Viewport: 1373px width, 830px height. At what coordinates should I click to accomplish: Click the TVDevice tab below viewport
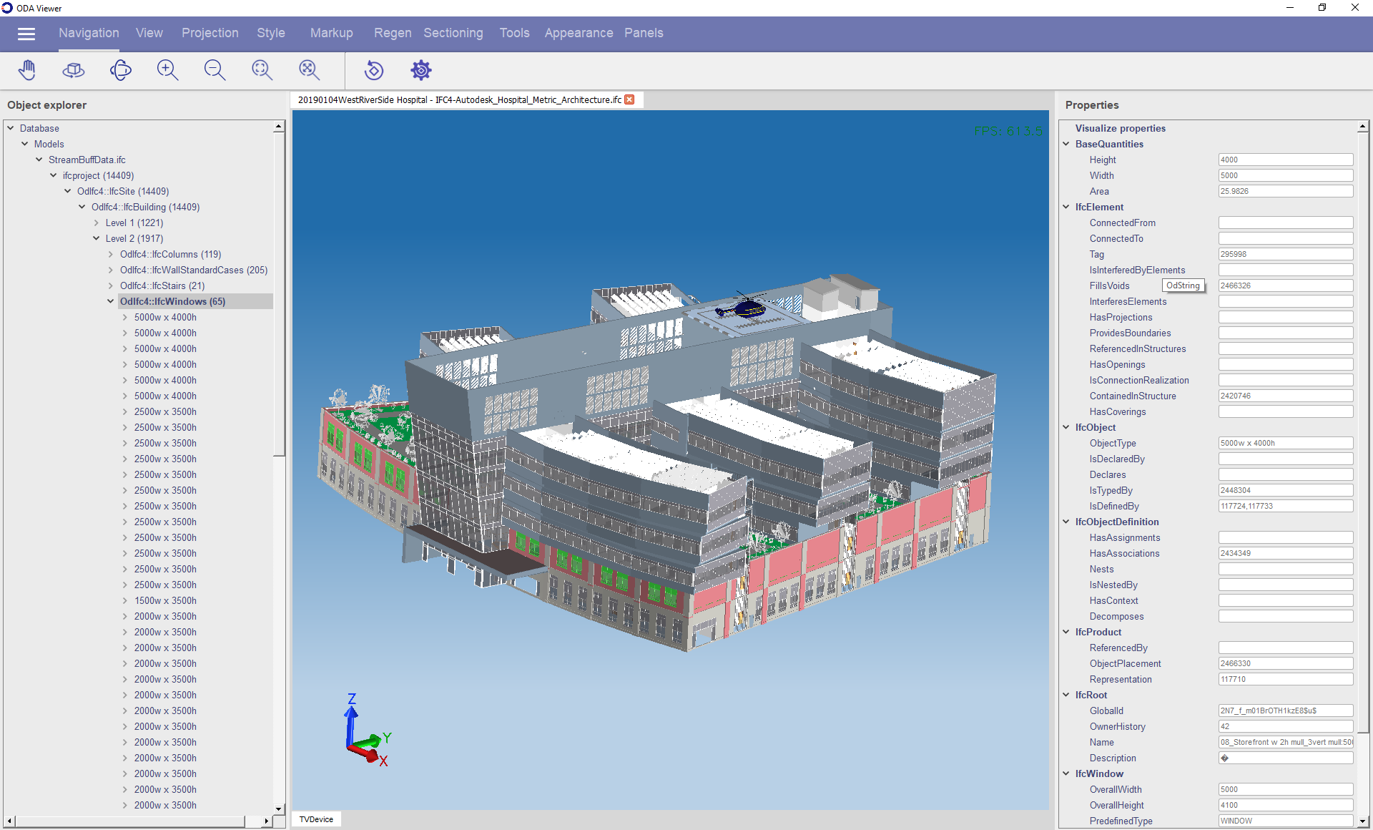[x=316, y=819]
